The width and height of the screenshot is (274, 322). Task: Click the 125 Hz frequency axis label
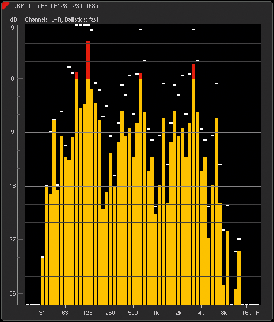point(88,313)
